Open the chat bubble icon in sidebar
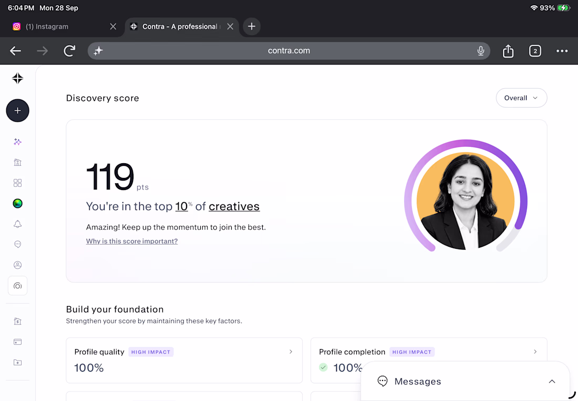Viewport: 578px width, 401px height. pyautogui.click(x=17, y=245)
